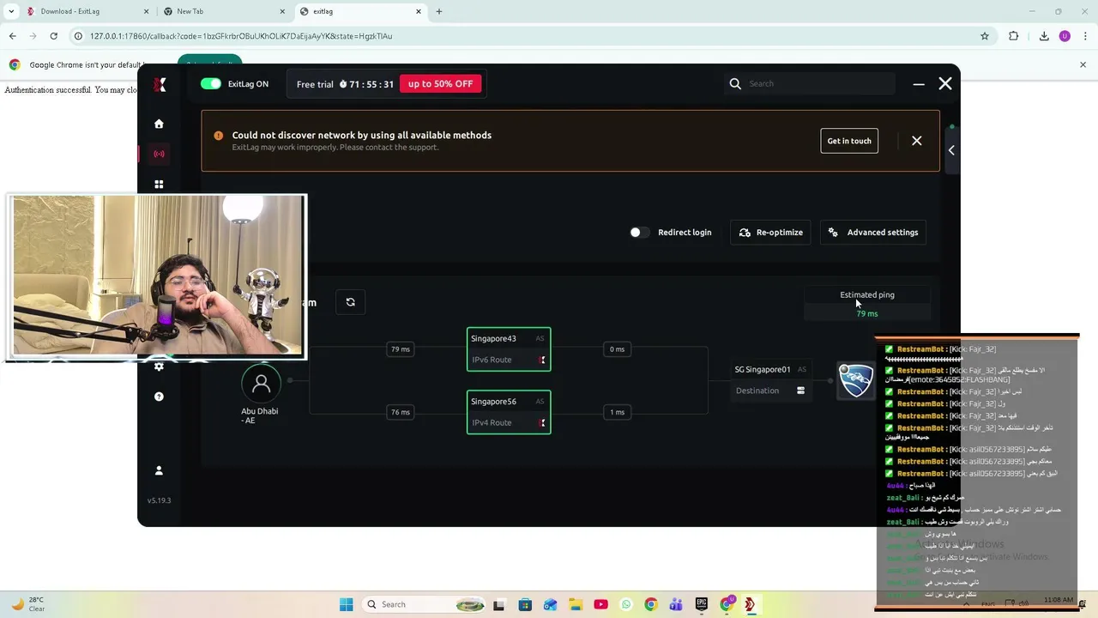The height and width of the screenshot is (618, 1098).
Task: Select the Singapore56 IPv4 Route node
Action: point(509,412)
